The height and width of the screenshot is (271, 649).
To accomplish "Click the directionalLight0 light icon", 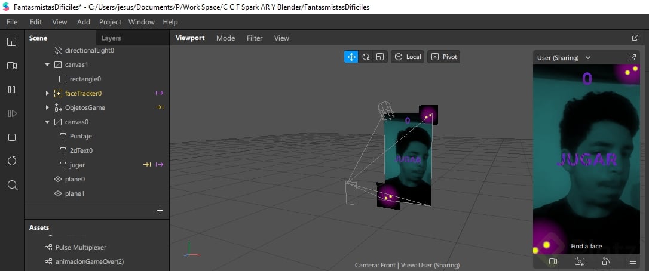I will point(59,51).
